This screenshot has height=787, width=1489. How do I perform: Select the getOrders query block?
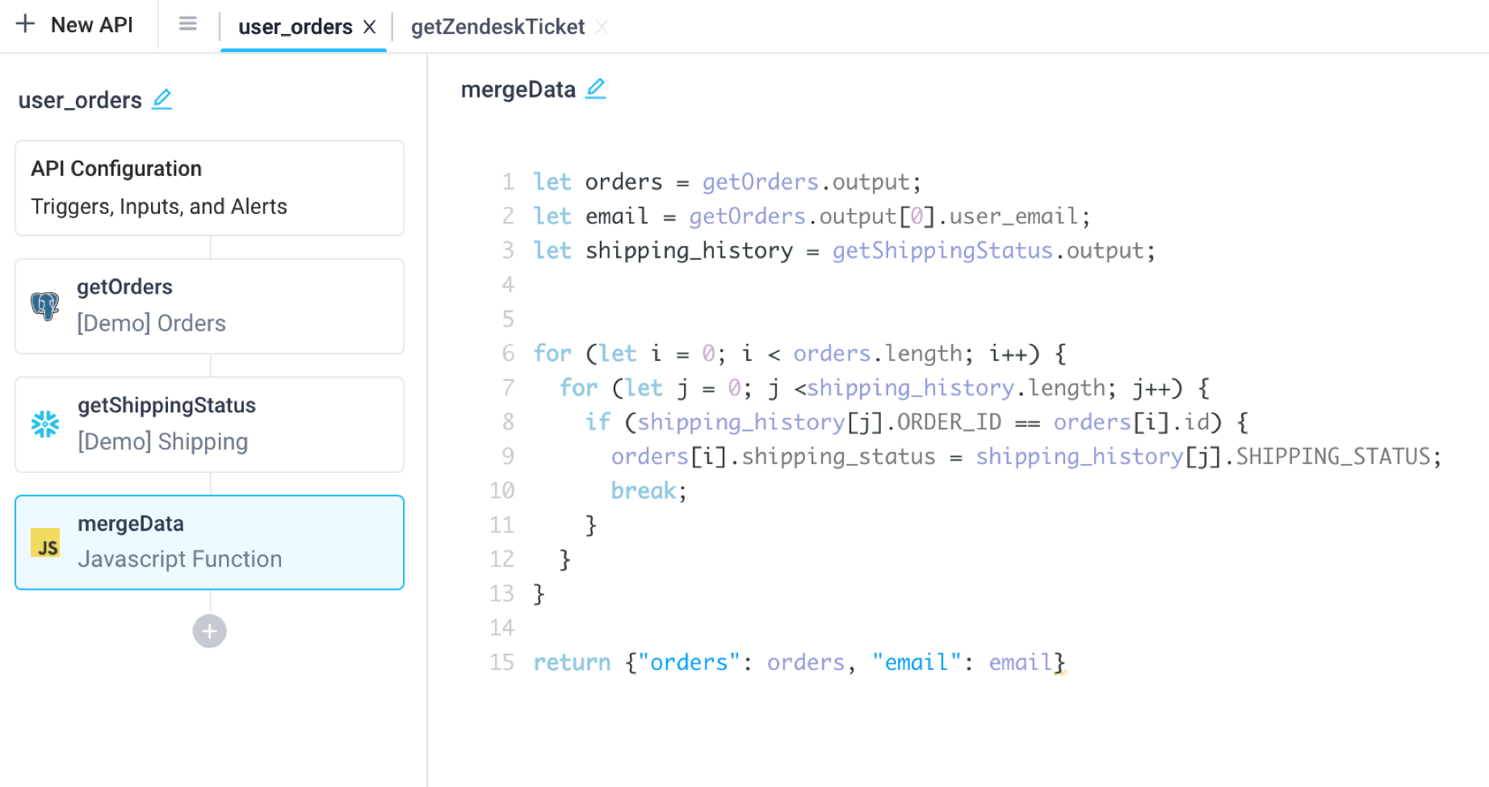click(208, 306)
